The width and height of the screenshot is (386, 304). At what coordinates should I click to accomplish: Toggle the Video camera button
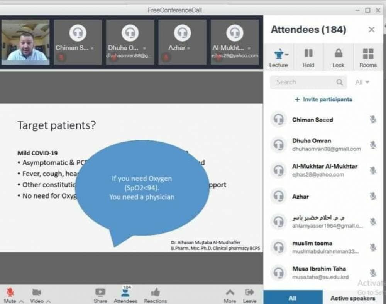pyautogui.click(x=37, y=292)
